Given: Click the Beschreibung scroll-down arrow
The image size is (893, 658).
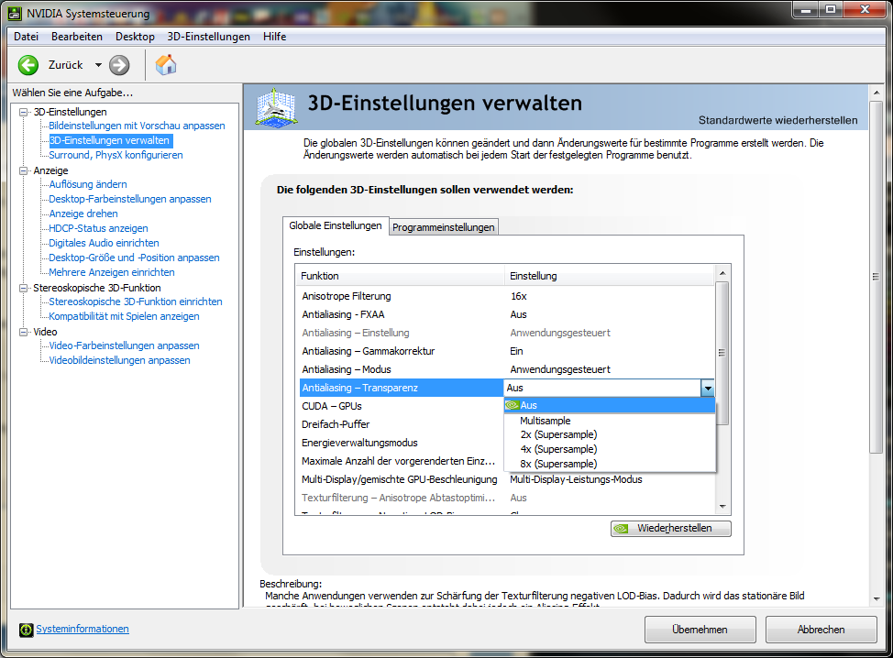Looking at the screenshot, I should click(876, 599).
